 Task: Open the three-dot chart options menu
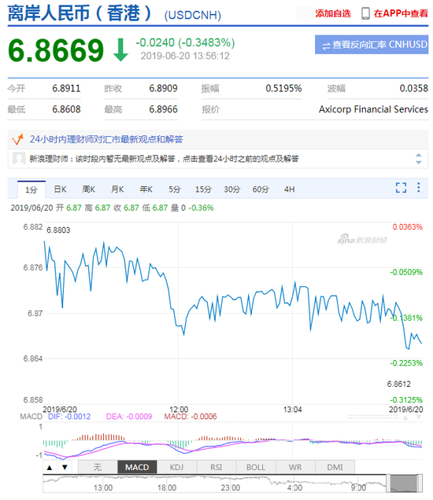pos(418,187)
